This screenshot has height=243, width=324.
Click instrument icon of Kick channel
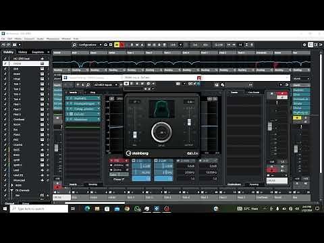[x=42, y=69]
